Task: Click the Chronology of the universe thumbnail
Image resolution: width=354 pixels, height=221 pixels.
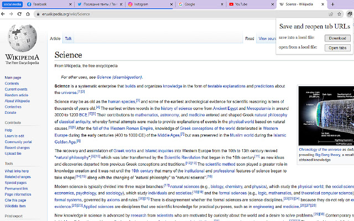Action: click(325, 116)
